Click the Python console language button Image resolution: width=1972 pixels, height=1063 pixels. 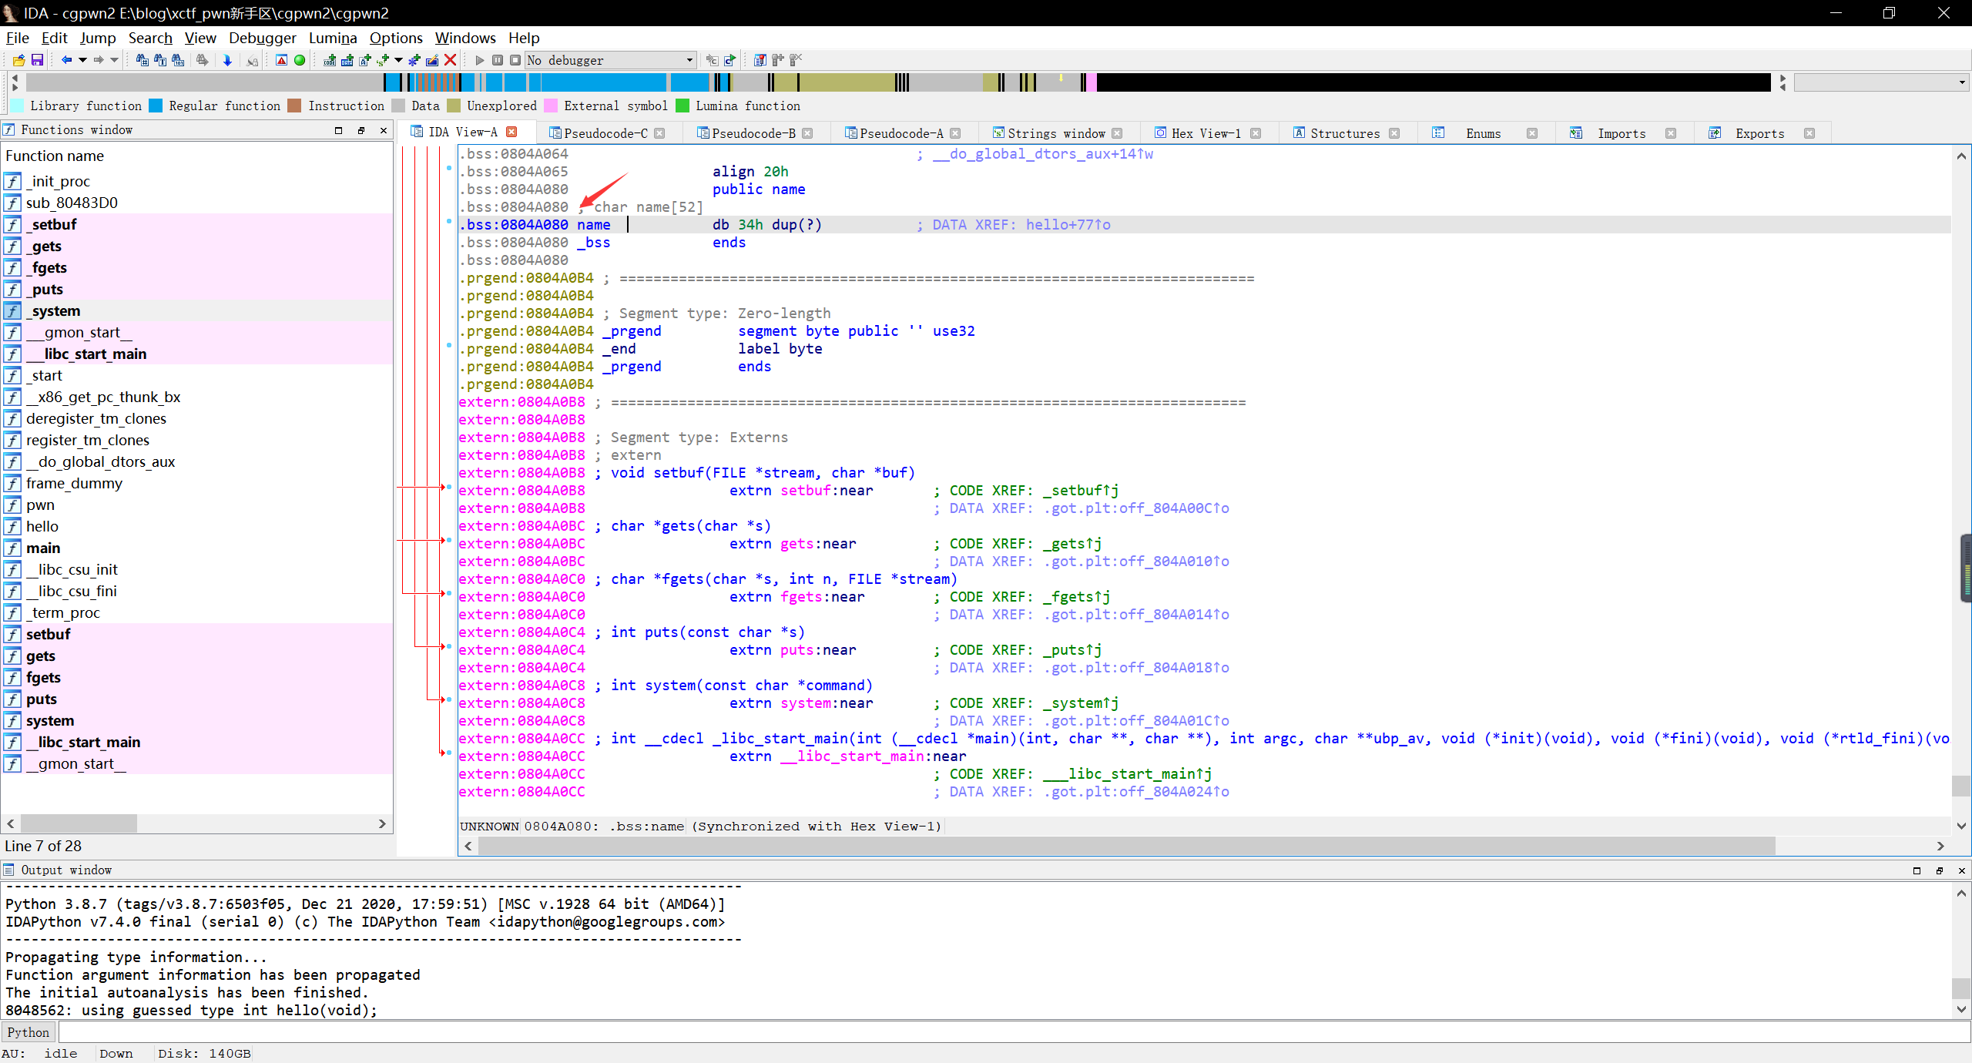(29, 1032)
